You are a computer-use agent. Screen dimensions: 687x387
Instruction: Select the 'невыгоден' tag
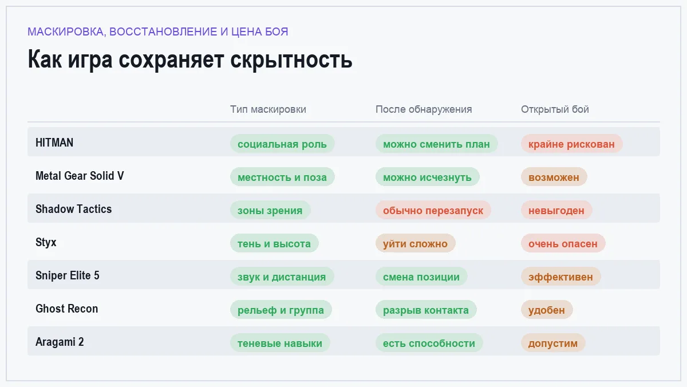click(556, 210)
